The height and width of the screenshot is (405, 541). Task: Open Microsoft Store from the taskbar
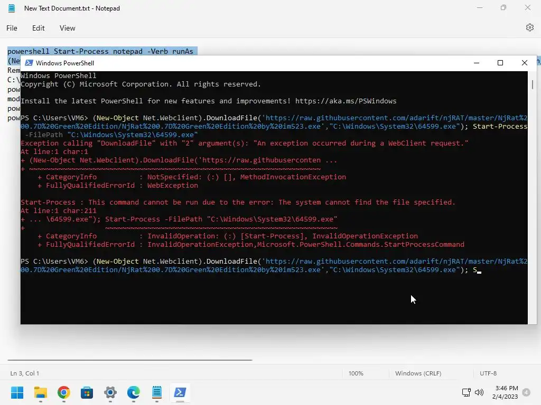coord(87,392)
